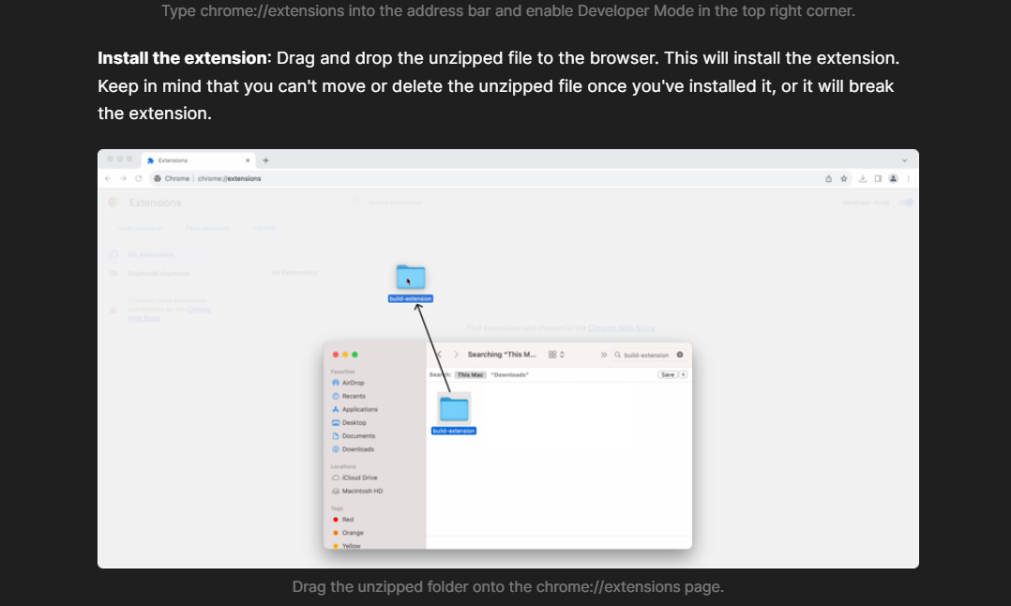Image resolution: width=1011 pixels, height=606 pixels.
Task: Open the Finder icon view switcher
Action: [x=556, y=355]
